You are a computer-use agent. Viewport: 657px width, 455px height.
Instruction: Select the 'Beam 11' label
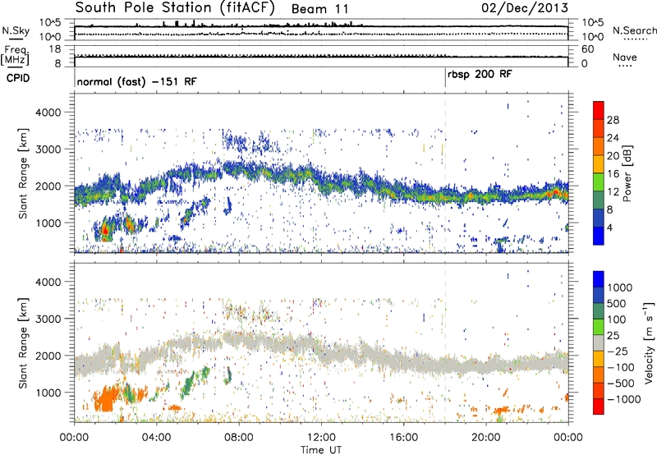tap(319, 9)
